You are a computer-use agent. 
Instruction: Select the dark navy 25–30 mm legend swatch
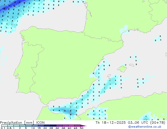(x=53, y=126)
